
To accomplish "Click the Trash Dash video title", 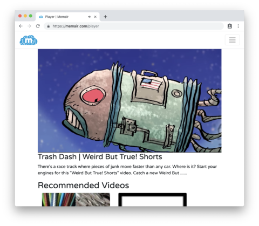I will click(x=100, y=156).
